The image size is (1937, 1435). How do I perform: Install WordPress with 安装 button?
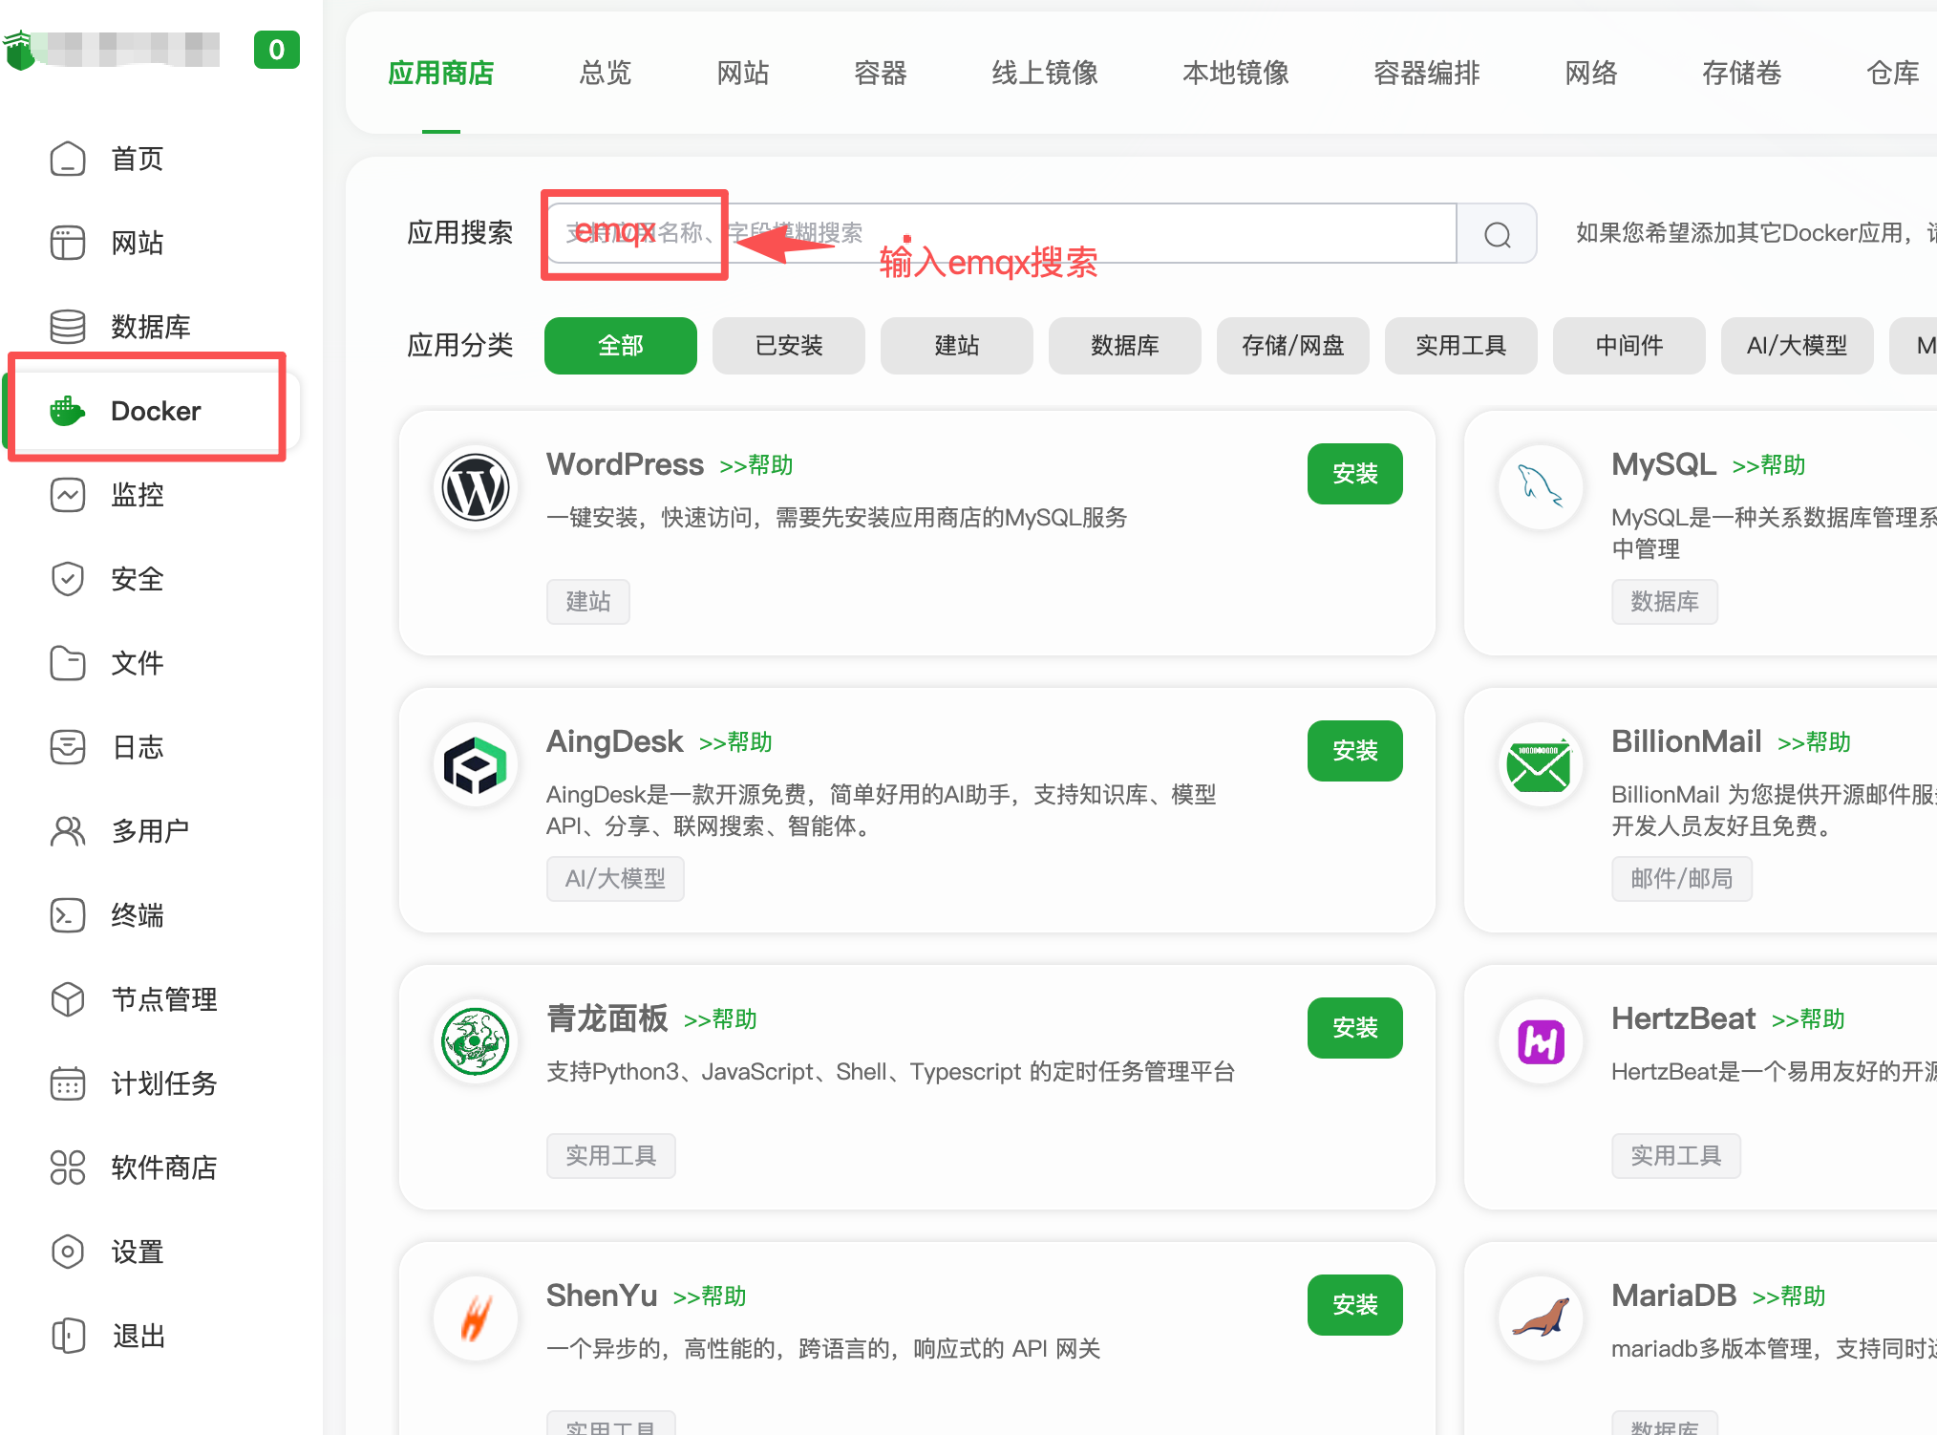pyautogui.click(x=1354, y=474)
